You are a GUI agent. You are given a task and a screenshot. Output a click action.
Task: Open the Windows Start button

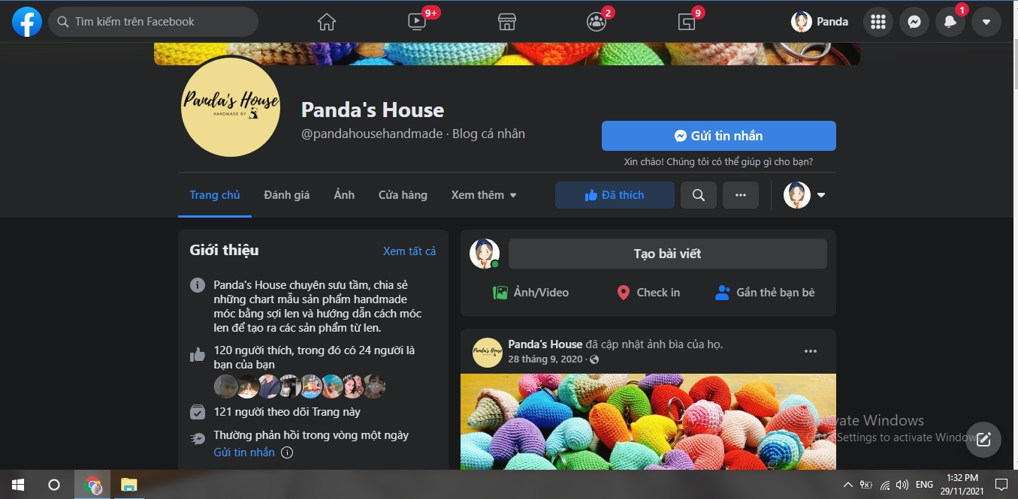coord(17,485)
